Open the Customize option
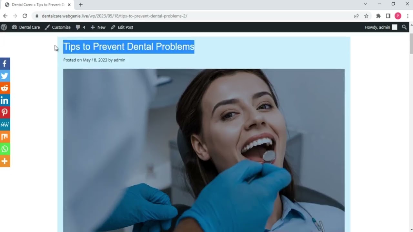Screen dimensions: 413x232 (58, 27)
